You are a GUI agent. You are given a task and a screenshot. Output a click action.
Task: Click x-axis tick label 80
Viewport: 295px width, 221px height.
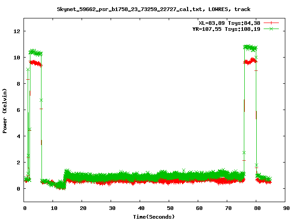257,208
